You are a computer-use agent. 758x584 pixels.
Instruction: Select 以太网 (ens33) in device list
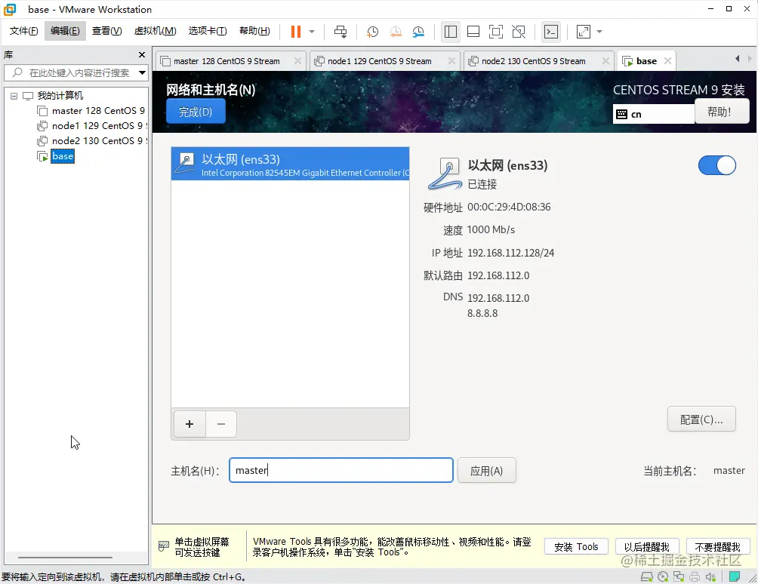290,164
